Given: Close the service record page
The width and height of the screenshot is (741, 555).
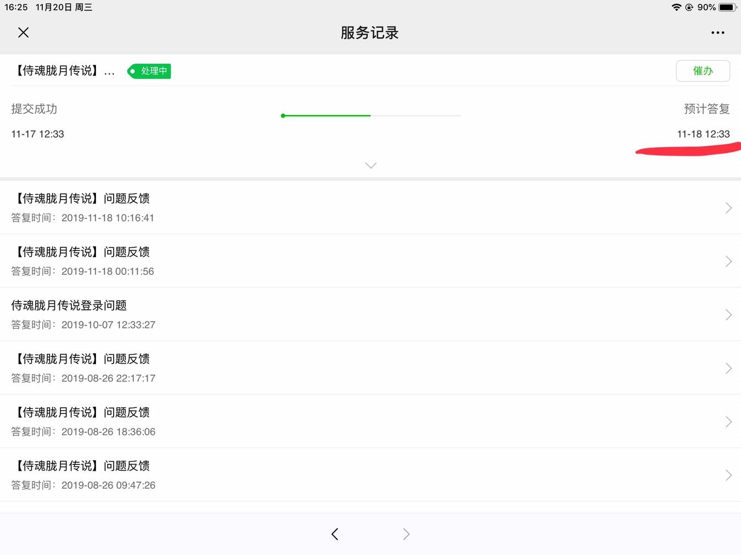Looking at the screenshot, I should 23,32.
